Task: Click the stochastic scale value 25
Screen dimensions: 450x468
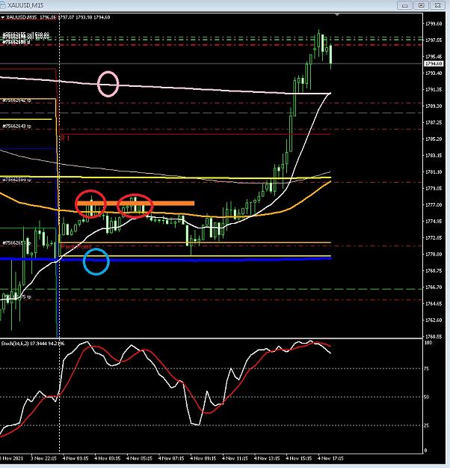Action: pos(427,425)
